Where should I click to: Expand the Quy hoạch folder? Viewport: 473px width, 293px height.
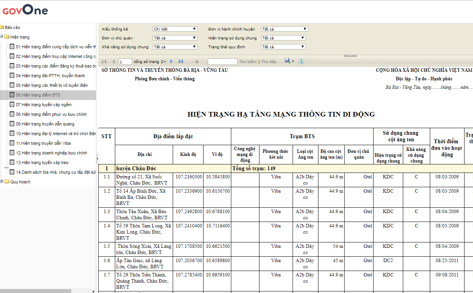2,182
